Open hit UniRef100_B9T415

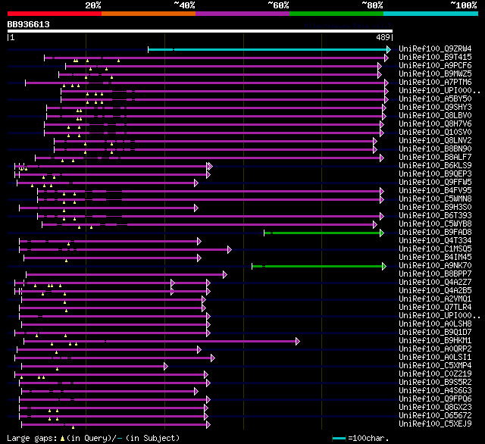coord(435,57)
